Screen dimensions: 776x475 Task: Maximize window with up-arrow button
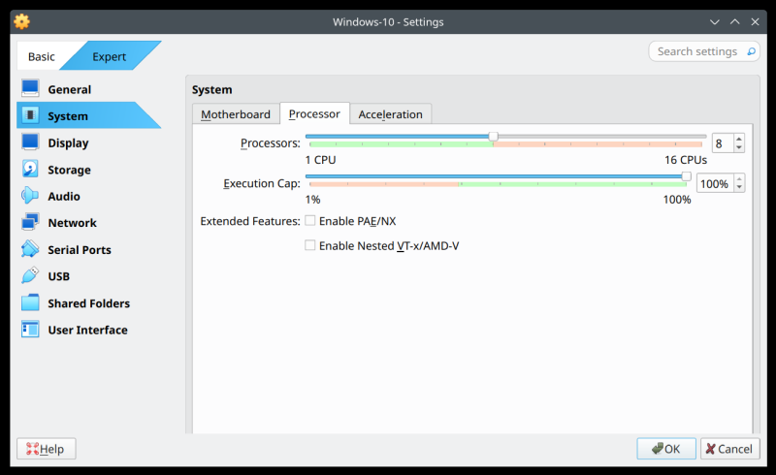pos(735,21)
